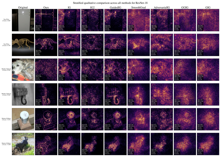The width and height of the screenshot is (221, 157).
Task: Click the Ours heatmap for the refrigerator
Action: pyautogui.click(x=46, y=20)
